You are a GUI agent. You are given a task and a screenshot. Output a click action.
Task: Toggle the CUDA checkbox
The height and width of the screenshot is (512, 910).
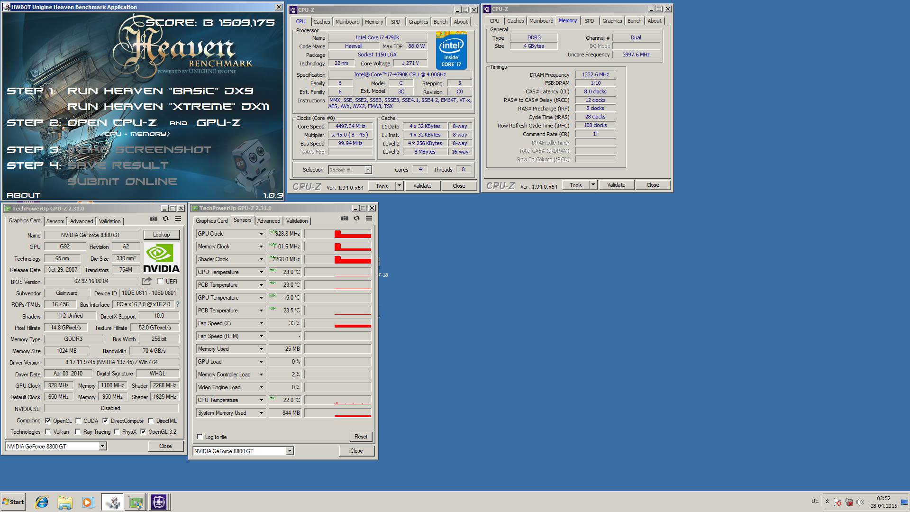tap(78, 421)
